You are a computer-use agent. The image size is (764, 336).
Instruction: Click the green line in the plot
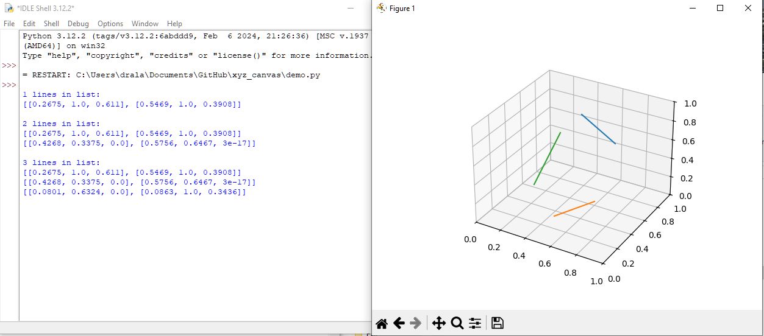click(548, 158)
